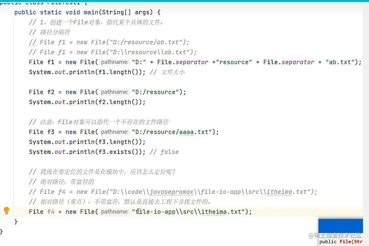Click the "// 路径分隔符" comment
The width and height of the screenshot is (369, 246).
tap(50, 32)
